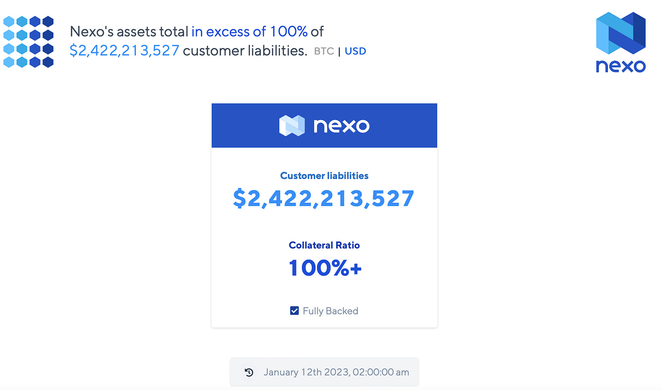Click the Customer liabilities label
The height and width of the screenshot is (390, 663).
pyautogui.click(x=324, y=176)
